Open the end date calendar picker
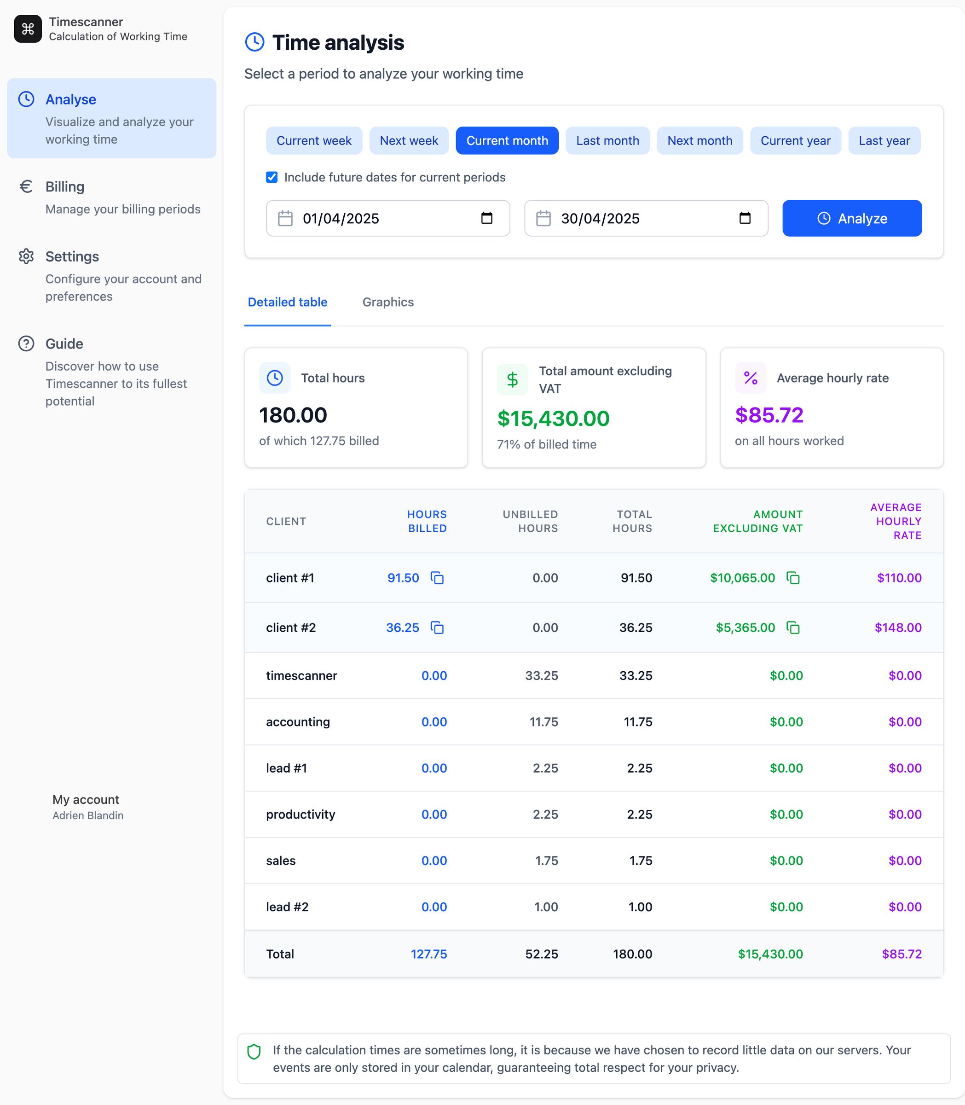 [744, 218]
